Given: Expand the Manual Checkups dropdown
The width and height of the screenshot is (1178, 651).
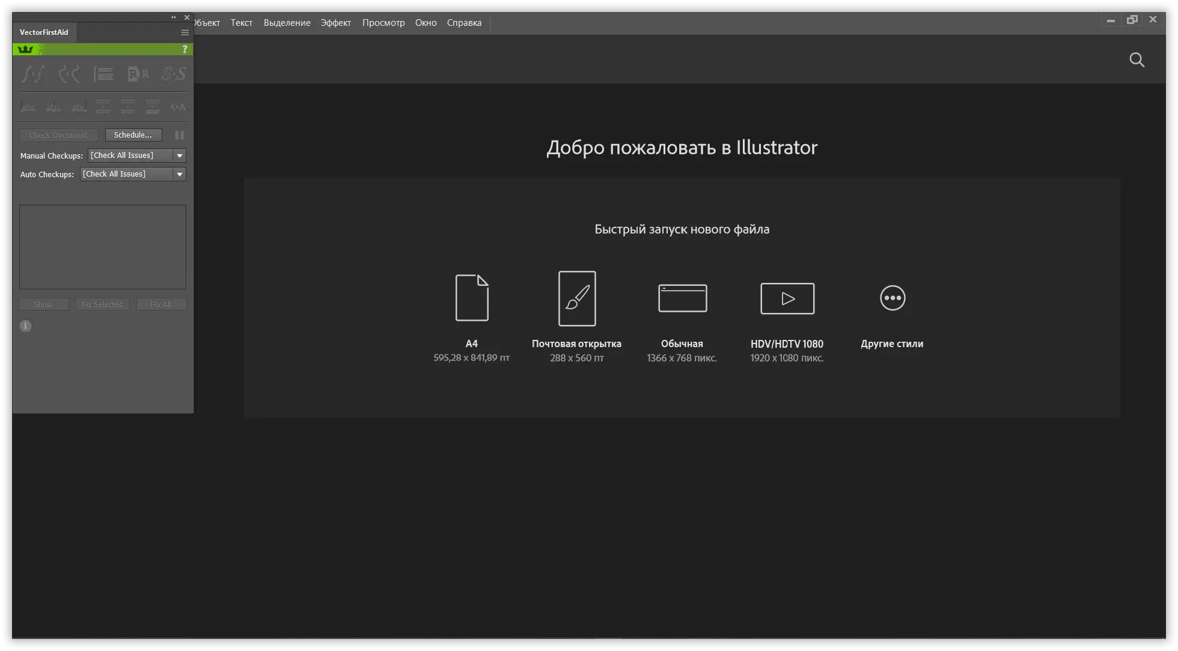Looking at the screenshot, I should pyautogui.click(x=179, y=156).
